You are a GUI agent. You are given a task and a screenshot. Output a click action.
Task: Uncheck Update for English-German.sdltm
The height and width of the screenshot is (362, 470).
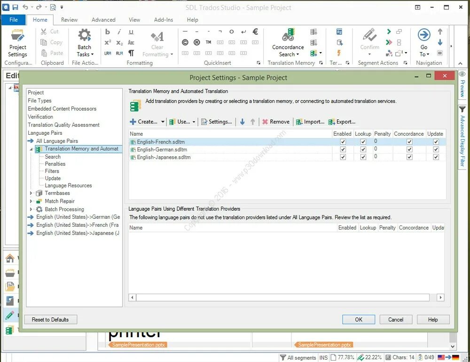point(436,149)
